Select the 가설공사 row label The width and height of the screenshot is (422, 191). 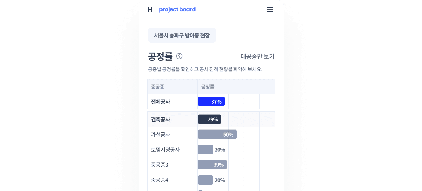(x=160, y=135)
